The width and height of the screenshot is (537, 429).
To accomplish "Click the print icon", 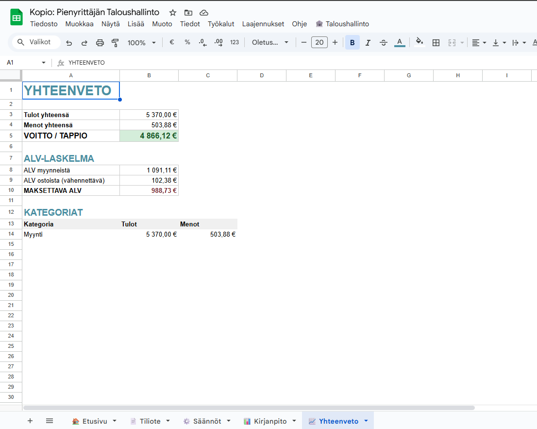I will [100, 43].
